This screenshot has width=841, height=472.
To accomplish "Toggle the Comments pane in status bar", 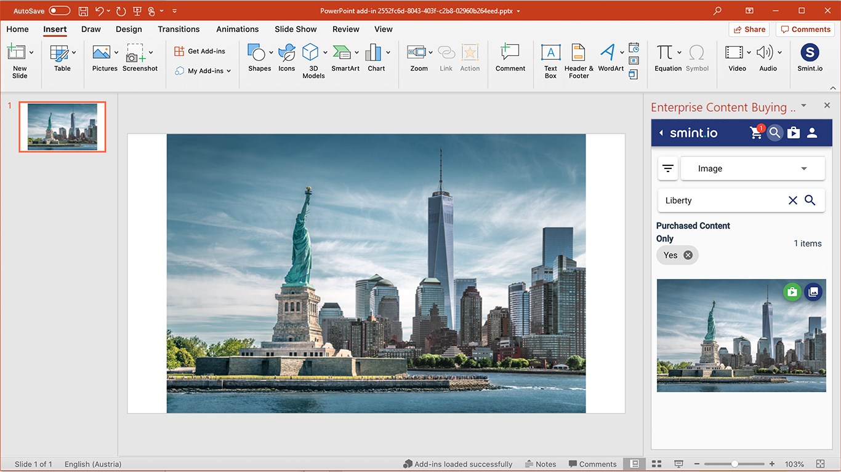I will point(592,464).
